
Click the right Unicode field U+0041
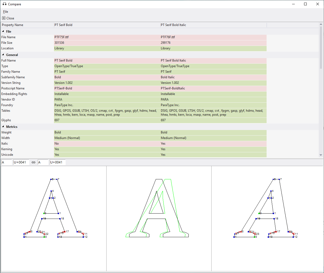(57, 162)
